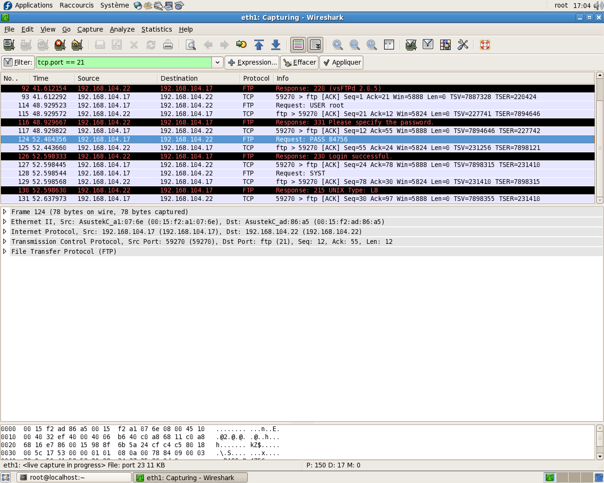Image resolution: width=604 pixels, height=483 pixels.
Task: Click the save capture file icon
Action: click(117, 45)
